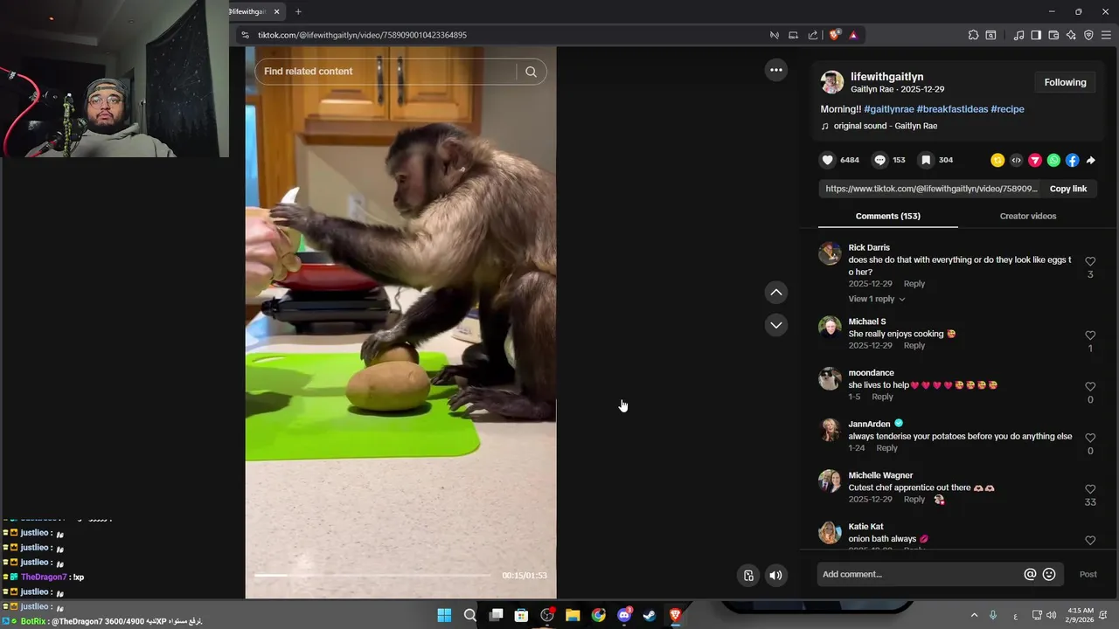Open Leo AI sparkle icon
This screenshot has width=1119, height=629.
(1071, 35)
